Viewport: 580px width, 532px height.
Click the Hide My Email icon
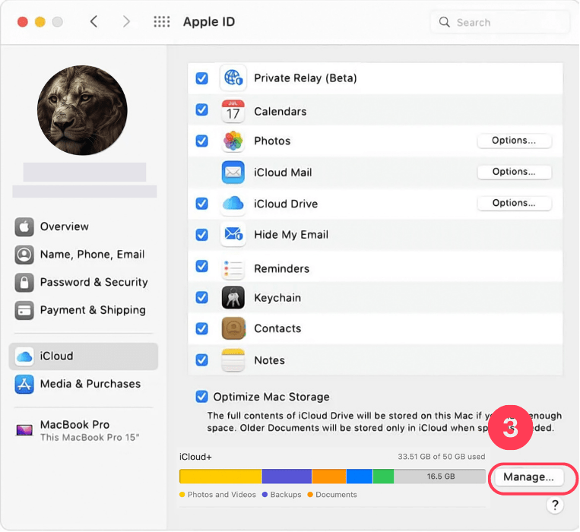point(233,234)
